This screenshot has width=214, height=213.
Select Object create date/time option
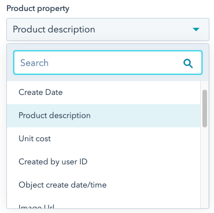click(104, 185)
